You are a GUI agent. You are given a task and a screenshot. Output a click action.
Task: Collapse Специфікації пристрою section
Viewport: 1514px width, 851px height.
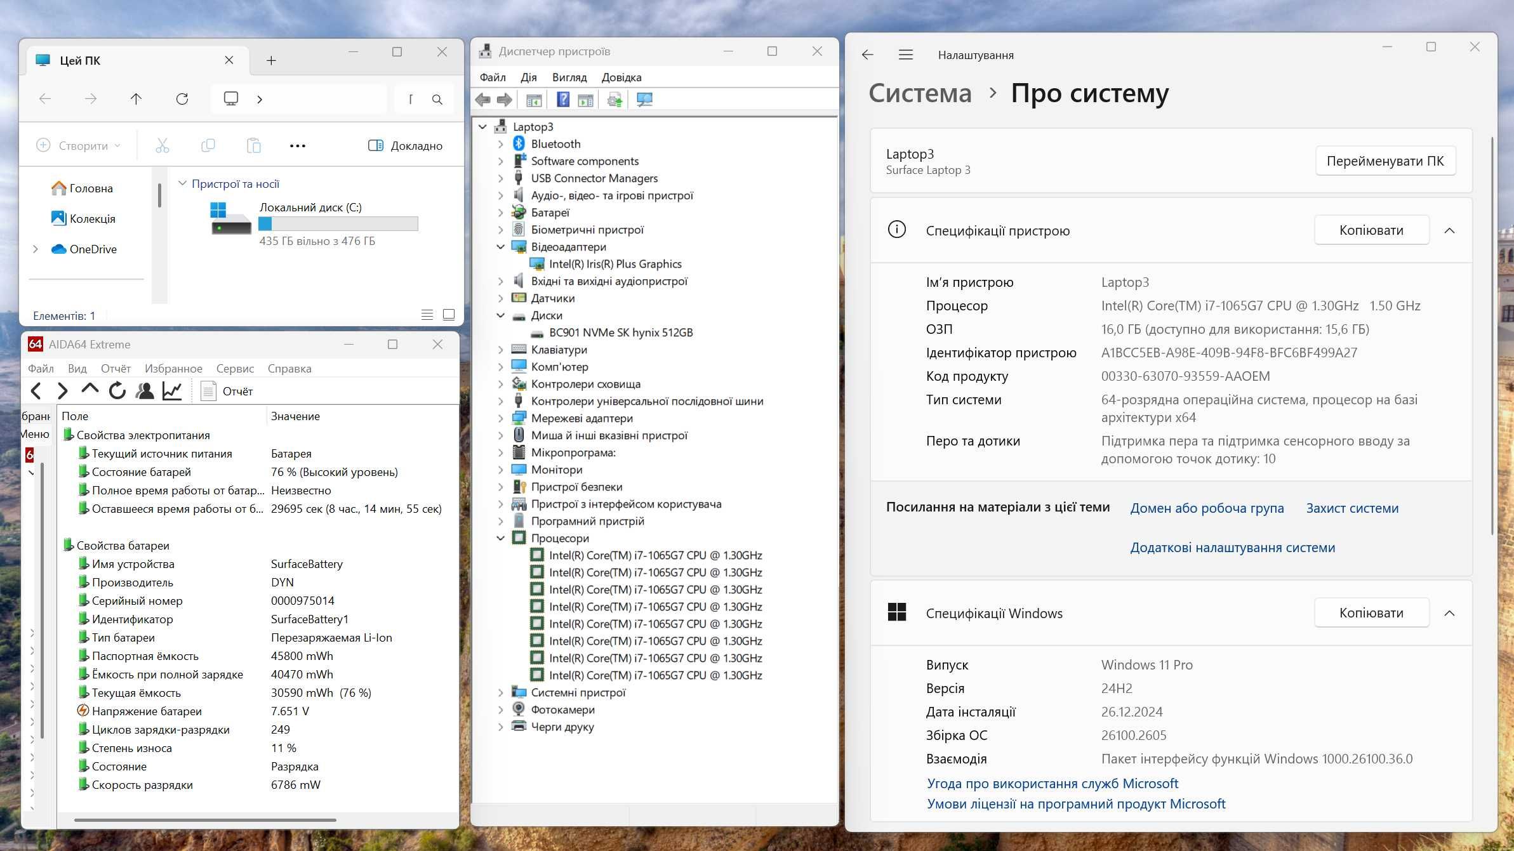[1449, 230]
